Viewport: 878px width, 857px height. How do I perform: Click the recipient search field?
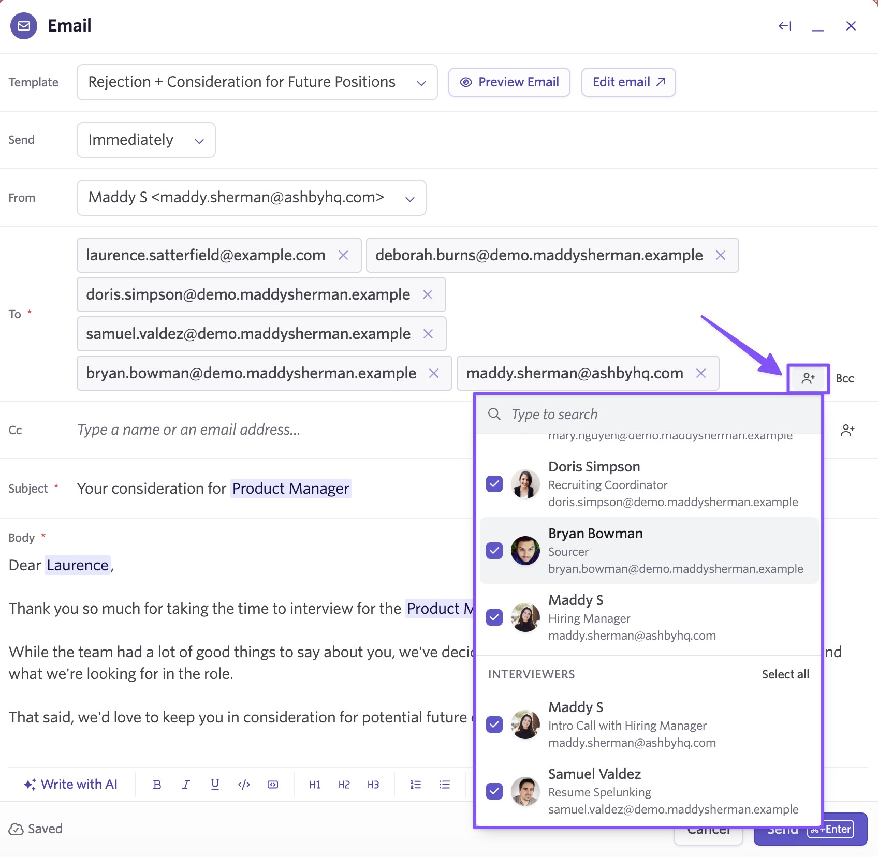(657, 415)
